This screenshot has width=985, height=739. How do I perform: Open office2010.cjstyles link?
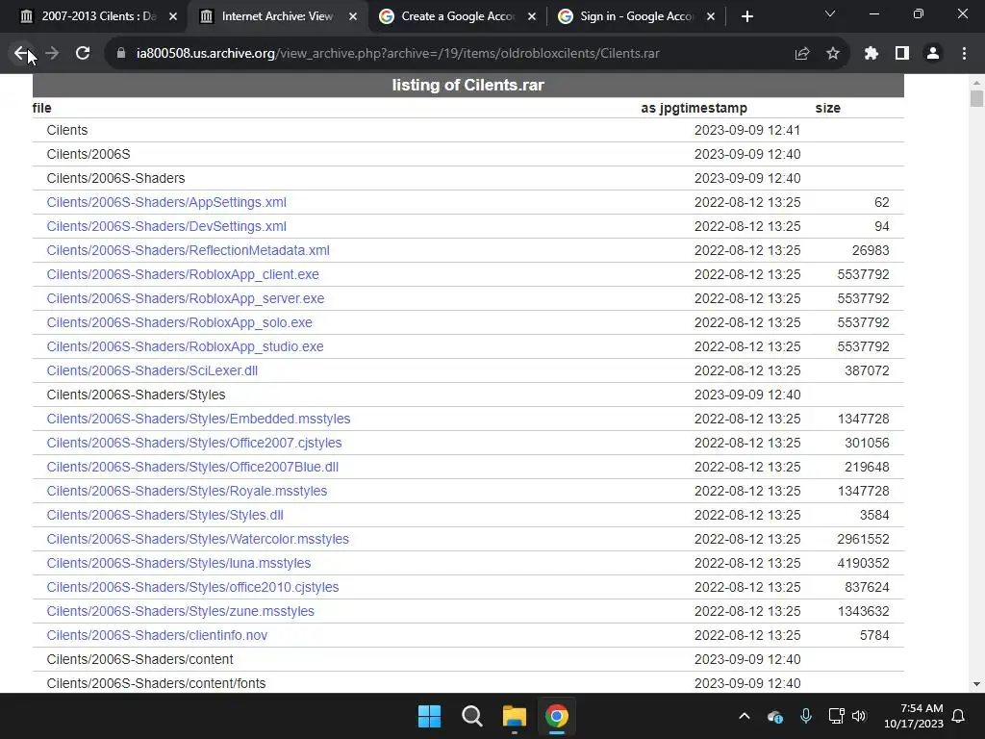(192, 587)
